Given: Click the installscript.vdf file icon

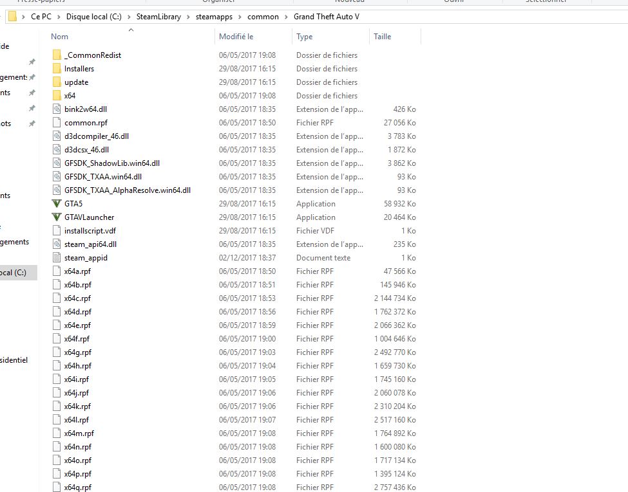Looking at the screenshot, I should pos(57,230).
